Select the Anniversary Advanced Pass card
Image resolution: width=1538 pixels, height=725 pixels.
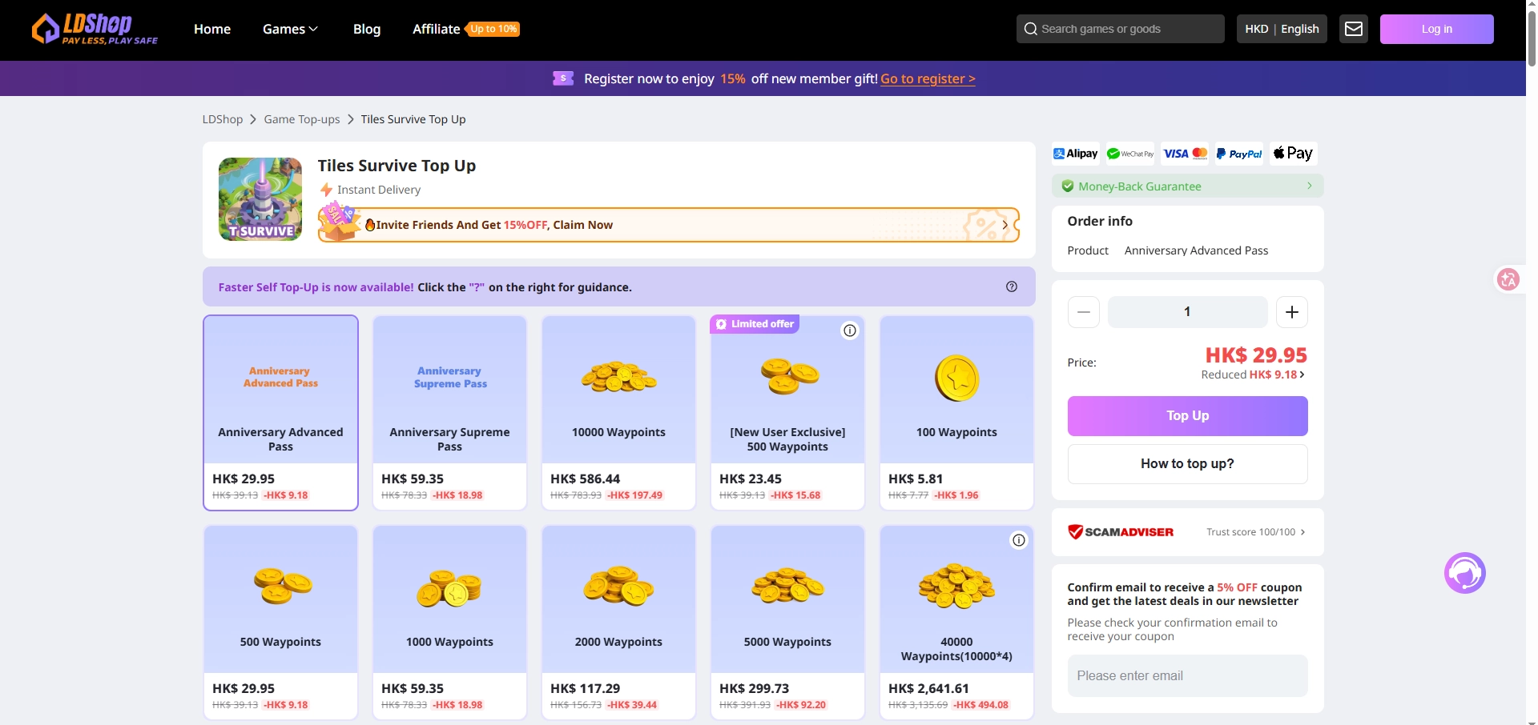pyautogui.click(x=280, y=413)
